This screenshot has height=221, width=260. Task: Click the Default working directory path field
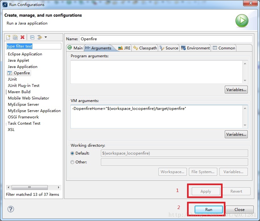174,153
